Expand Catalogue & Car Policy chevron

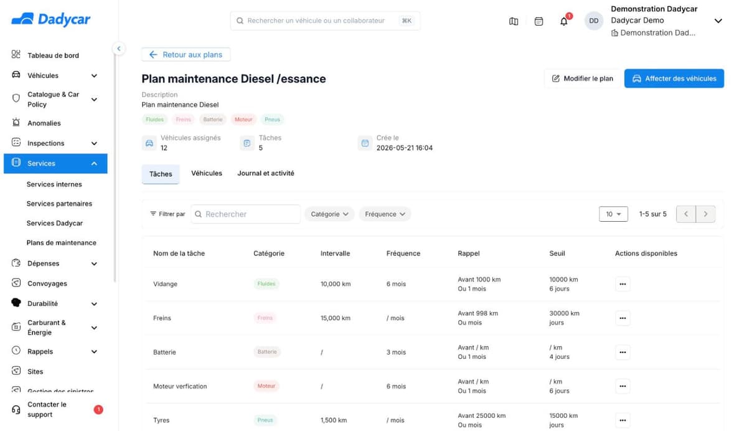point(94,99)
